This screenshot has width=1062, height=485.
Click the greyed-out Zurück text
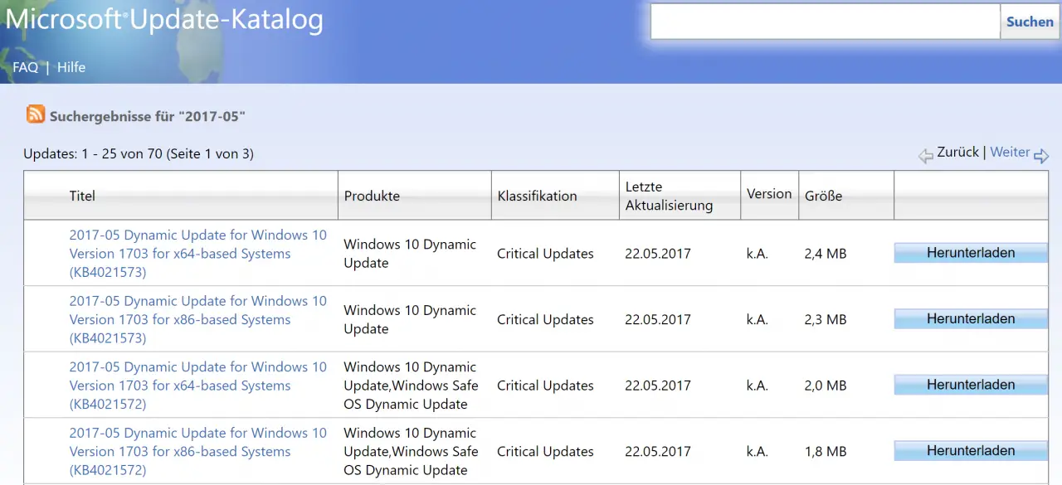[x=958, y=153]
